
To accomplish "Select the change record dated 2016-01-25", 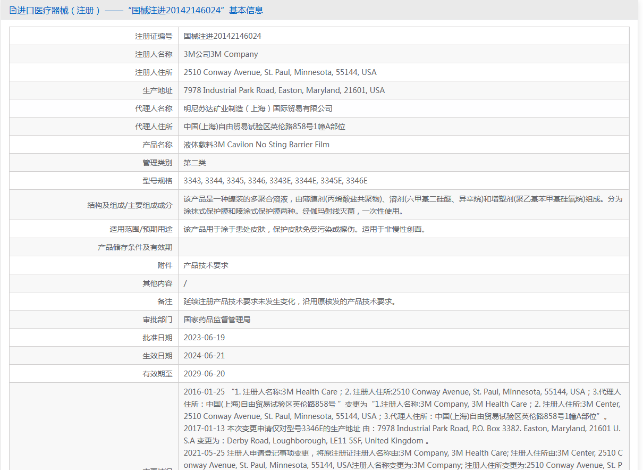I will click(x=403, y=404).
